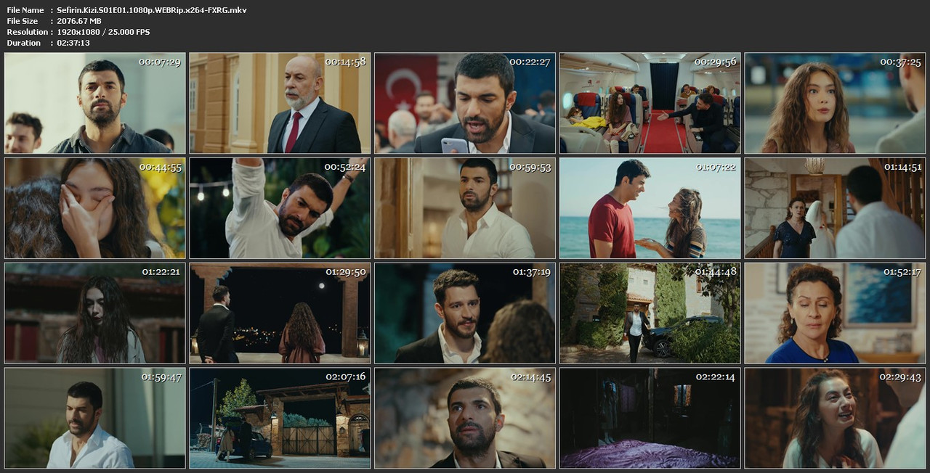The width and height of the screenshot is (930, 473).
Task: Select the duration value 02:37:13
Action: pos(74,43)
